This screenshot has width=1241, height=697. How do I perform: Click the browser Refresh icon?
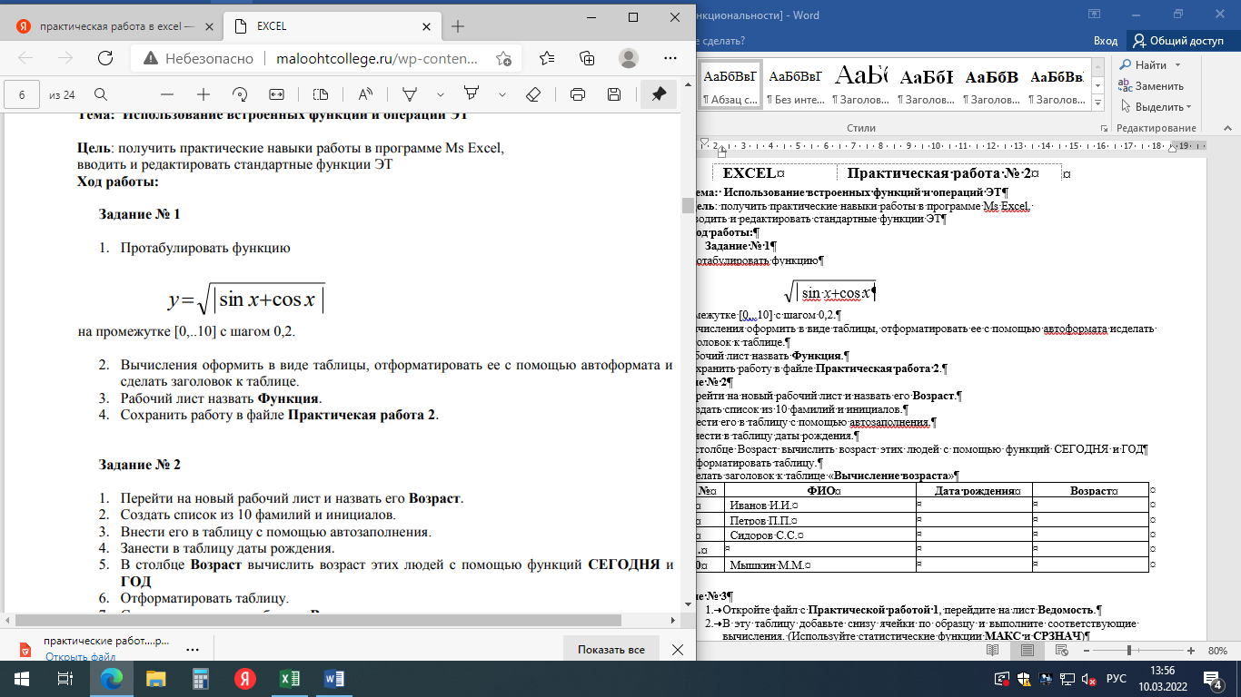(105, 58)
